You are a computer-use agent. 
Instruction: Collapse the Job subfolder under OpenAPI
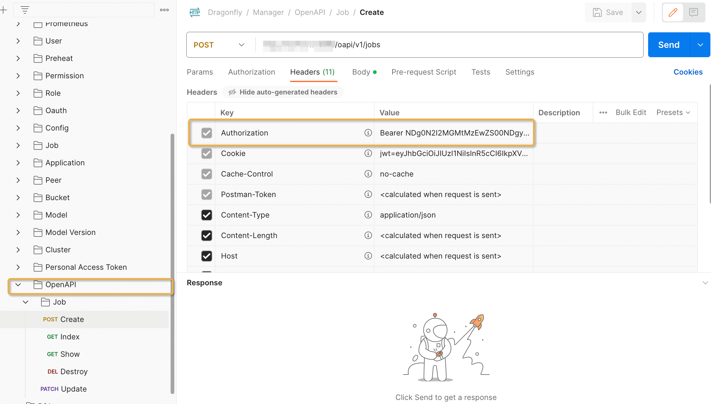(x=26, y=302)
